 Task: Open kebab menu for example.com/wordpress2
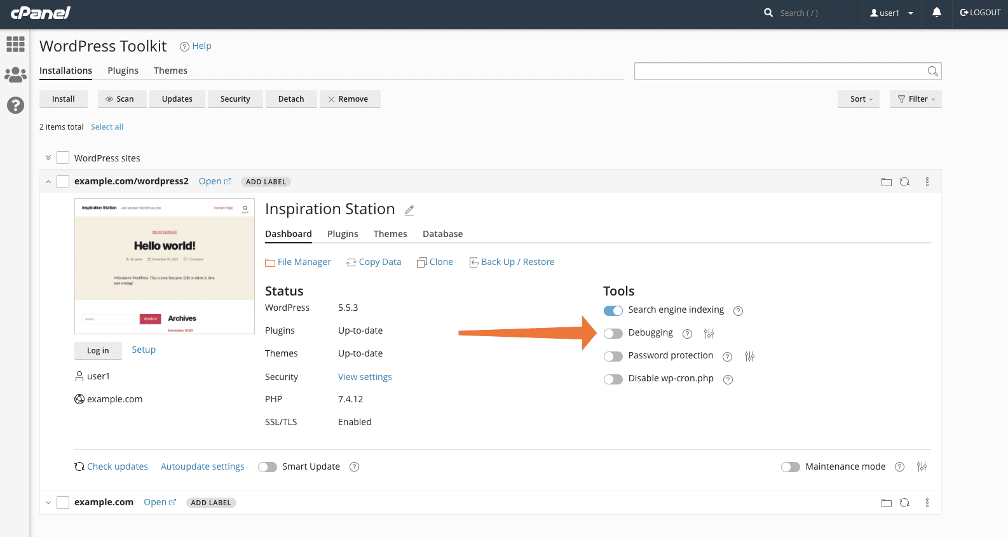point(927,182)
